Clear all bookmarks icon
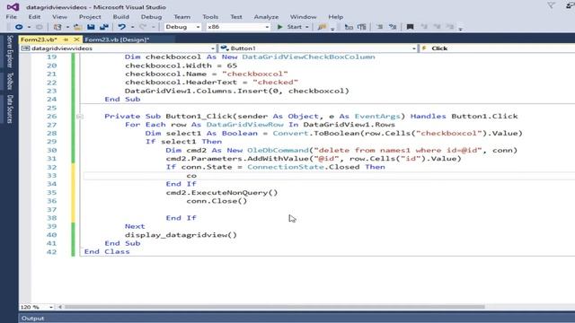The height and width of the screenshot is (323, 575). pos(450,27)
